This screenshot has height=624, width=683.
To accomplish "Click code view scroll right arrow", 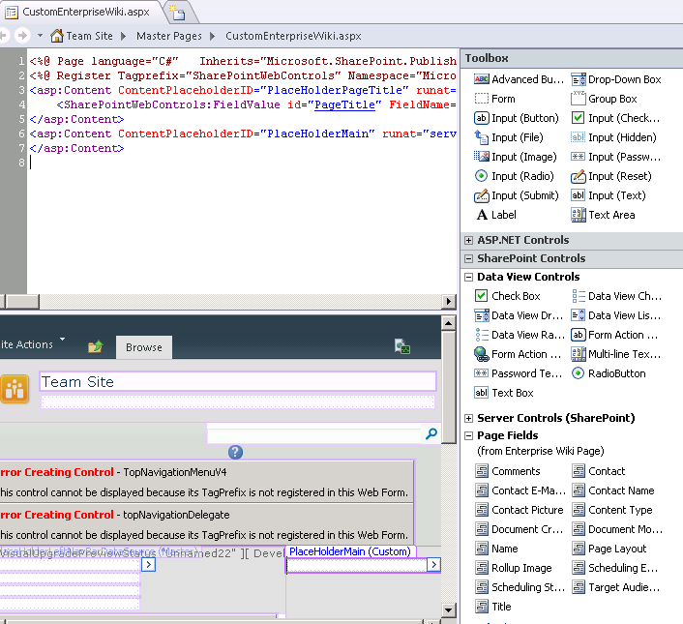I will click(x=449, y=301).
